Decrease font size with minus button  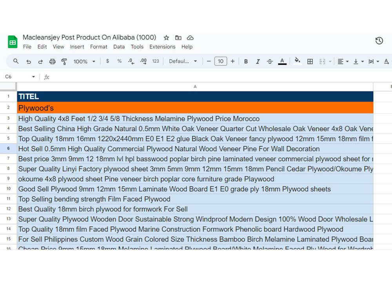(209, 61)
